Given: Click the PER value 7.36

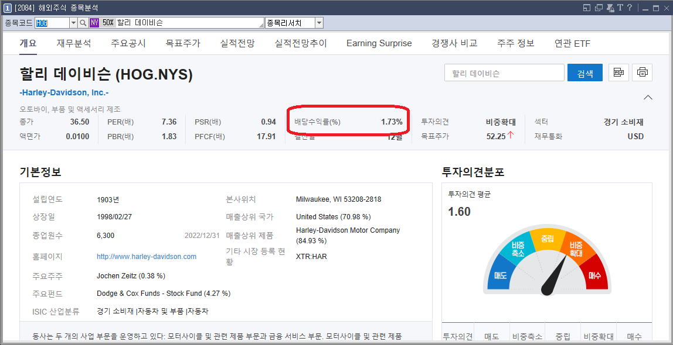Looking at the screenshot, I should 169,122.
